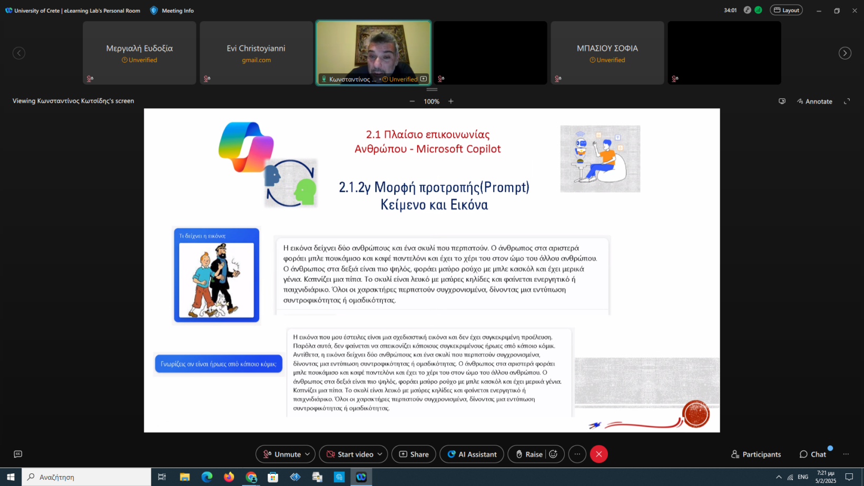Viewport: 864px width, 486px height.
Task: Open Windows notification center
Action: [x=849, y=477]
